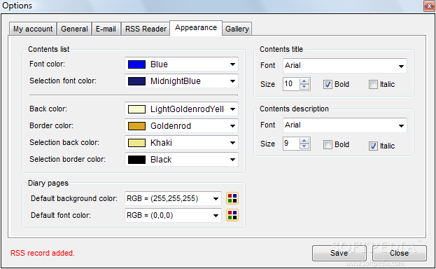The height and width of the screenshot is (269, 436).
Task: Open the Selection back color Khaki dropdown
Action: 181,143
